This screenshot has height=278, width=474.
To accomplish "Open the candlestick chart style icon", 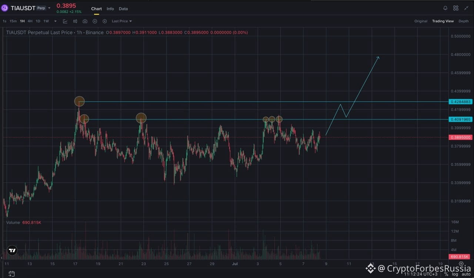I will coord(75,21).
